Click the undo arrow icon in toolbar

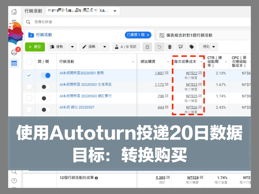coord(159,47)
